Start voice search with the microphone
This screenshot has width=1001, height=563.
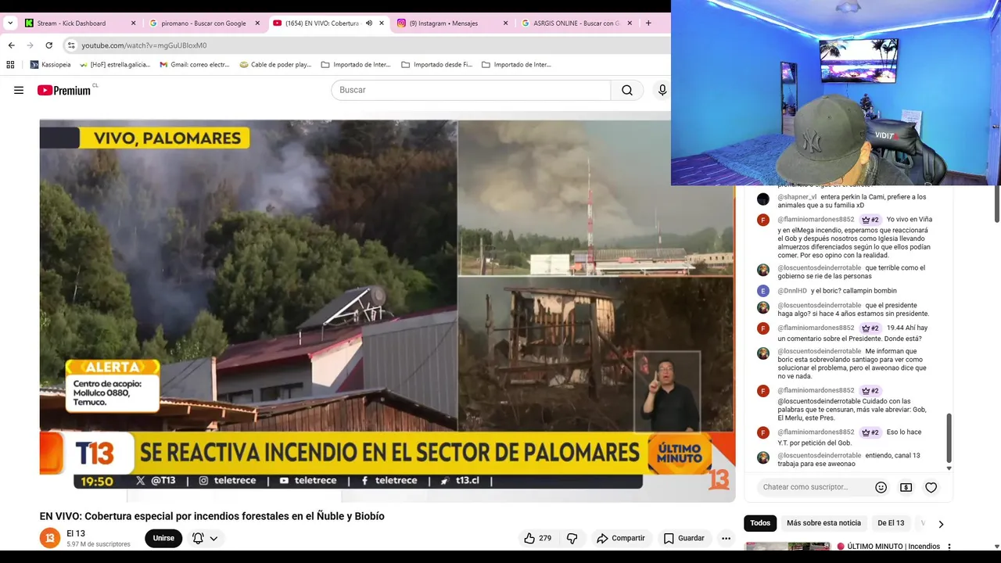662,90
